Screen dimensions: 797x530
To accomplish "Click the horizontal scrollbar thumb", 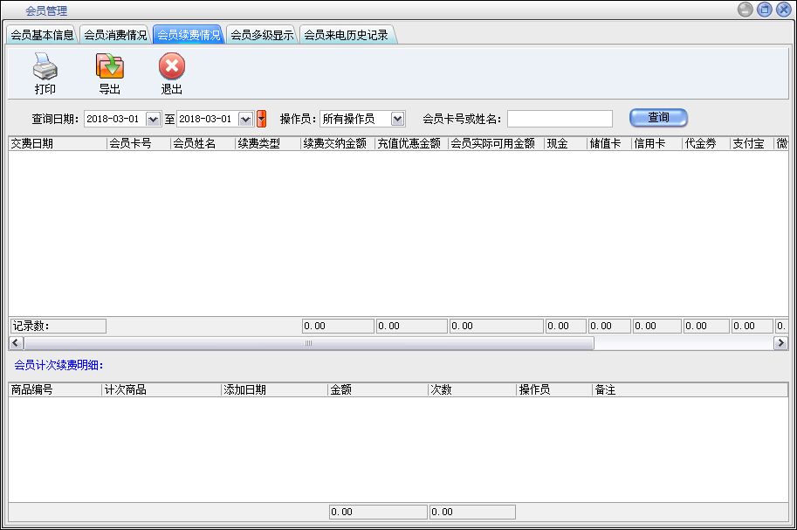I will (307, 344).
